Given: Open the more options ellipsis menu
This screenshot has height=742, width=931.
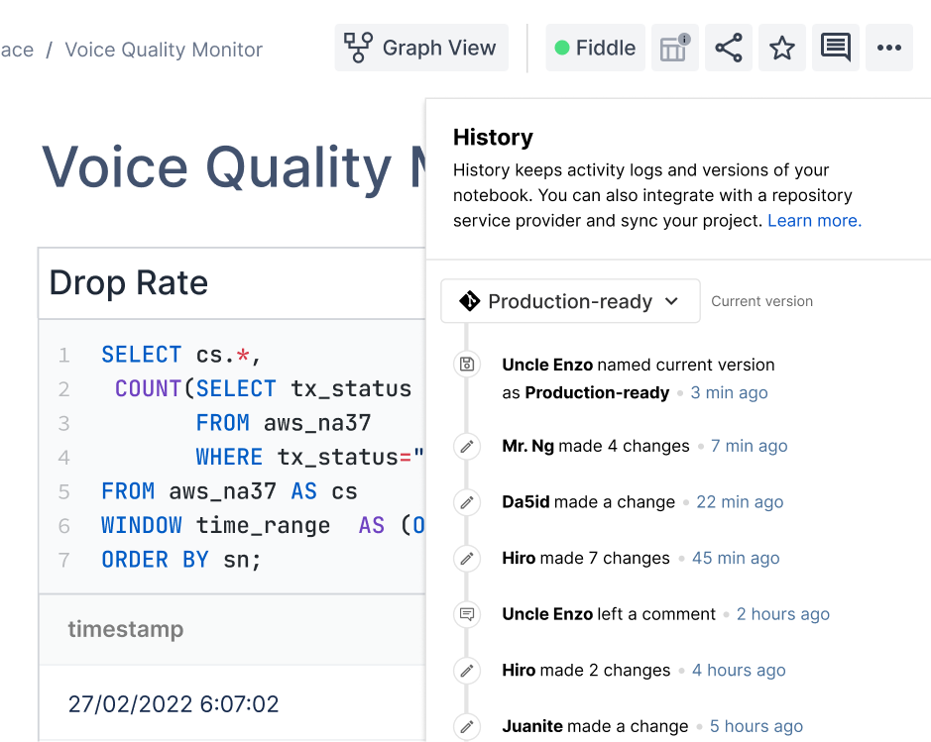Looking at the screenshot, I should click(x=888, y=48).
